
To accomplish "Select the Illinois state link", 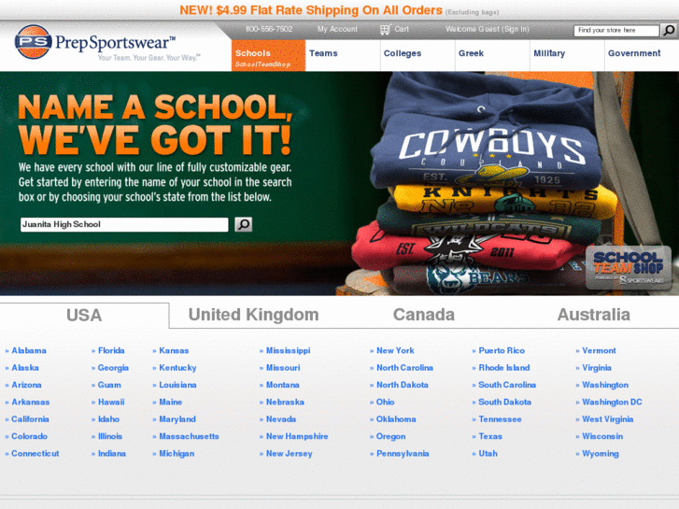I will click(110, 436).
